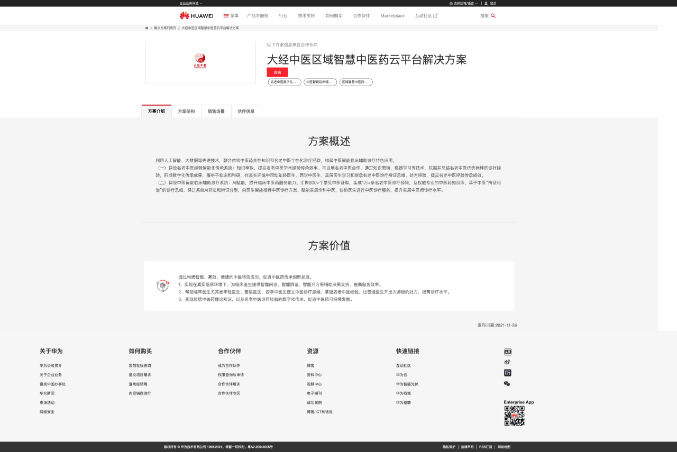Open the first footer social media icon
Image resolution: width=677 pixels, height=452 pixels.
click(x=508, y=352)
